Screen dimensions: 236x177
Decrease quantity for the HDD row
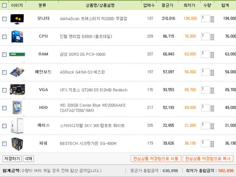click(x=212, y=110)
